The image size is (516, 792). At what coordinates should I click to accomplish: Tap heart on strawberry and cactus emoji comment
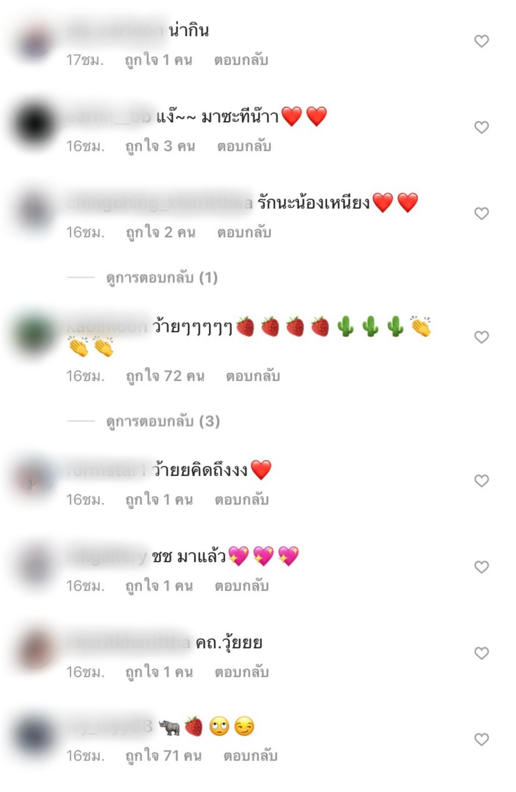coord(481,337)
